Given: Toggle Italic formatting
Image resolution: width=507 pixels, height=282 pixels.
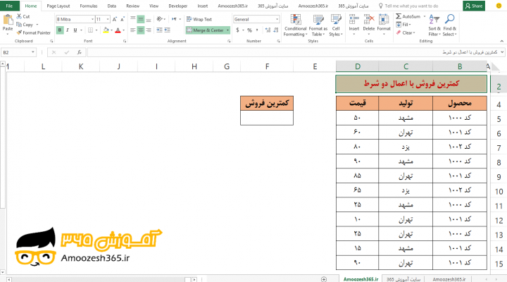Looking at the screenshot, I should (68, 30).
